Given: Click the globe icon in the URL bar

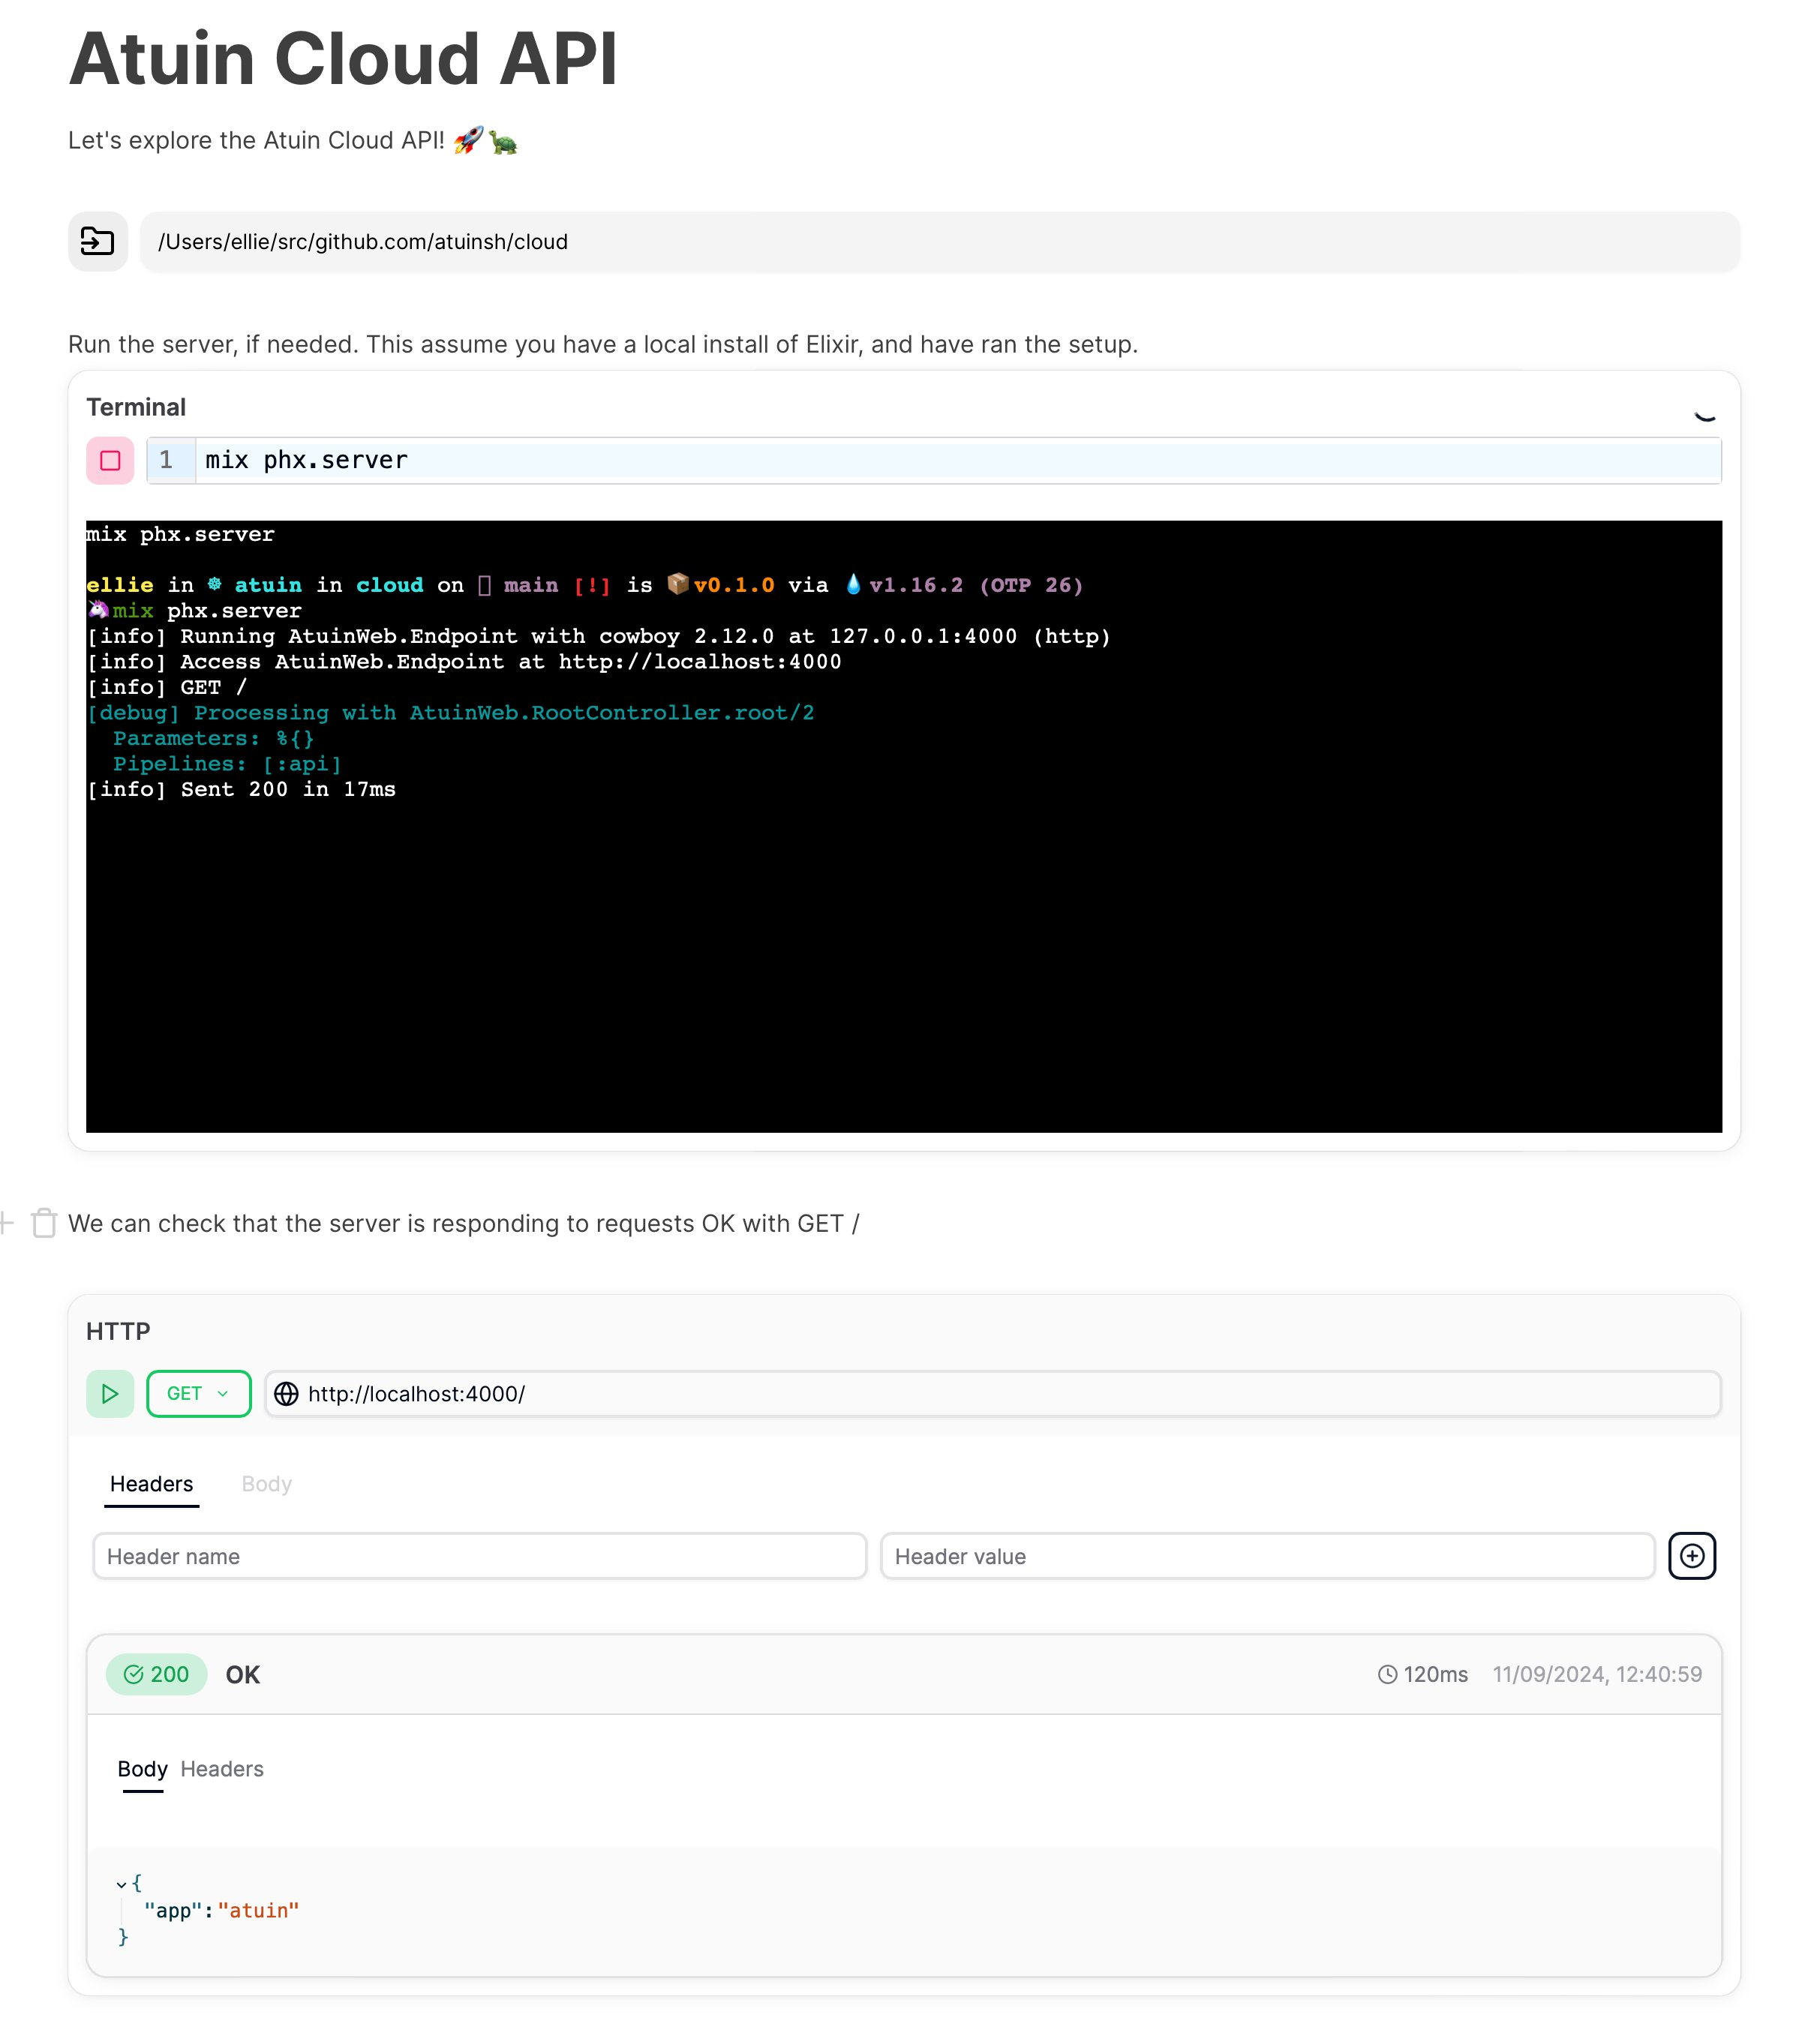Looking at the screenshot, I should (286, 1393).
